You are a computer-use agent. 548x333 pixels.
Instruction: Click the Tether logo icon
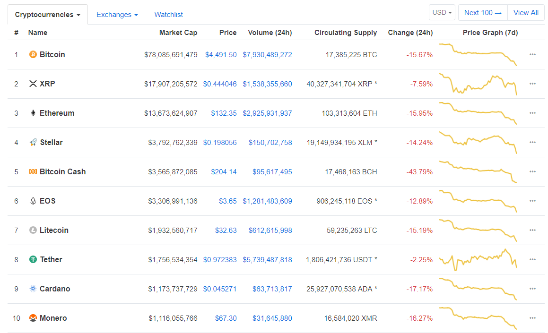click(x=33, y=260)
